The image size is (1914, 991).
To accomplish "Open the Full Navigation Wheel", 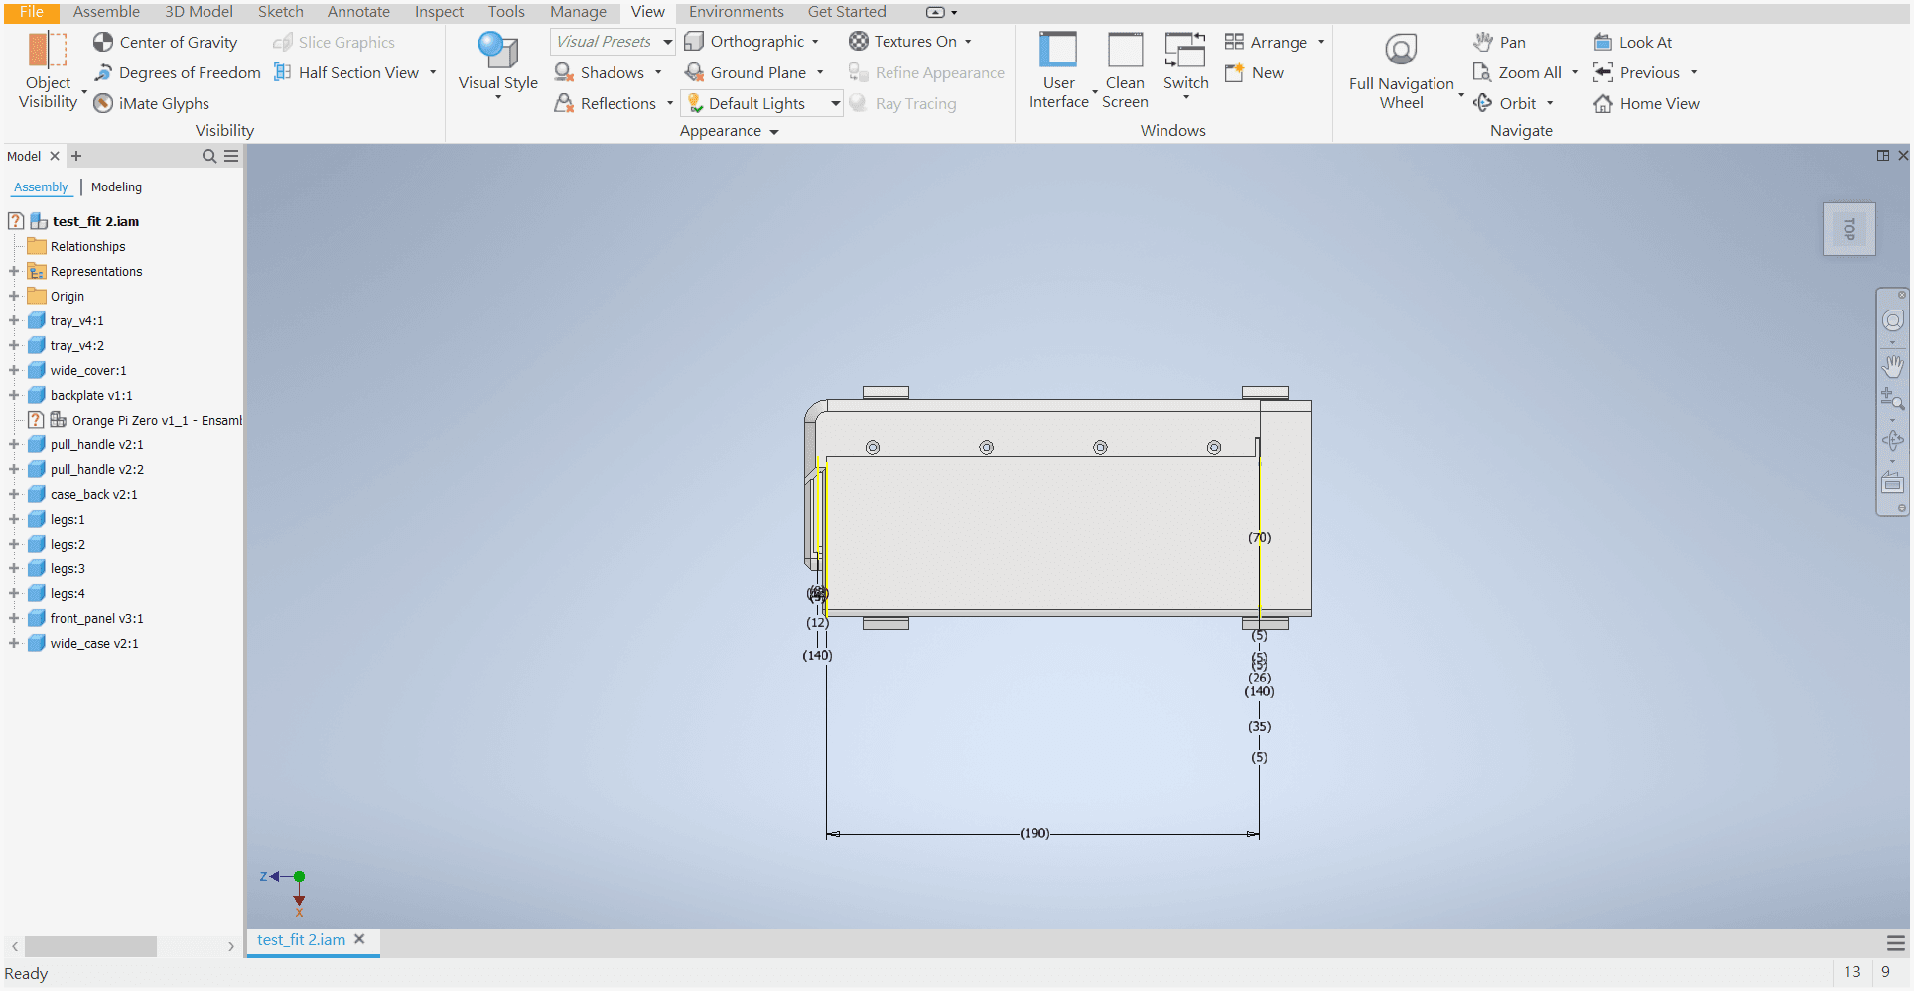I will click(1401, 69).
